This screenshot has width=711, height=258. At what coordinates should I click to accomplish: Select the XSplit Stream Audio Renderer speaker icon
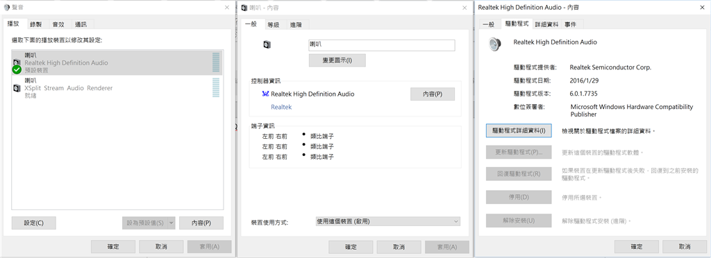(x=17, y=88)
